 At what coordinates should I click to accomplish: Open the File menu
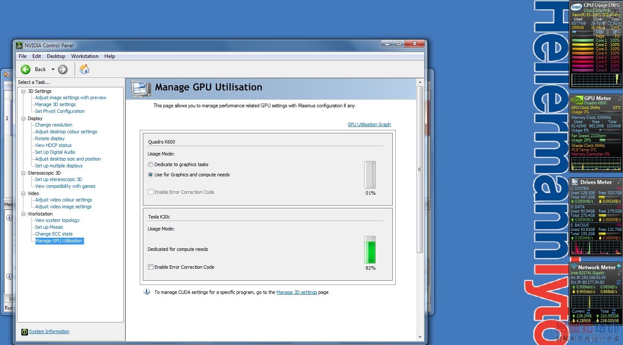23,56
